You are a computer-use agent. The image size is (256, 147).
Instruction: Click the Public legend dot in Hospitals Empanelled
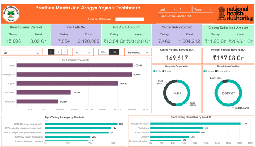point(154,71)
